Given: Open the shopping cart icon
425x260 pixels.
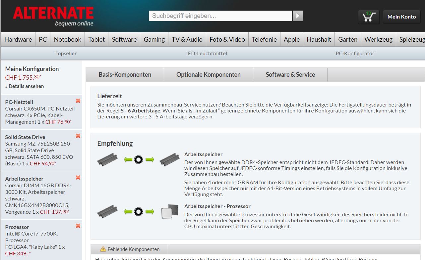Looking at the screenshot, I should coord(369,17).
